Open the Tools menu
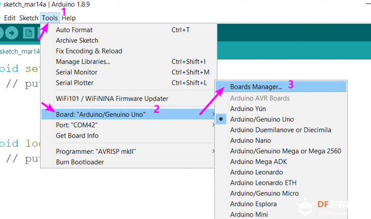 (x=49, y=18)
